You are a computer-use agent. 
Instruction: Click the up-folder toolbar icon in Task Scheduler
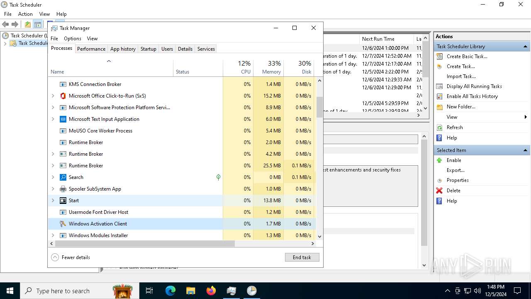[x=28, y=25]
